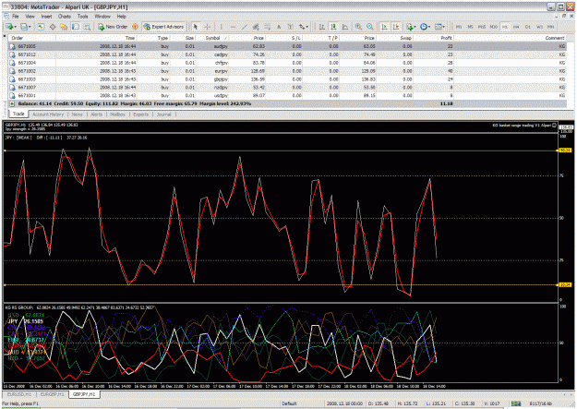This screenshot has width=577, height=409.
Task: Switch chart to Line Chart mode
Action: click(345, 27)
